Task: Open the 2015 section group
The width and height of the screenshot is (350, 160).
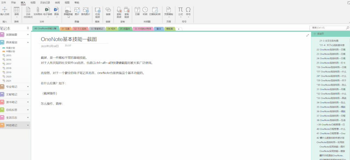Action: click(x=9, y=55)
